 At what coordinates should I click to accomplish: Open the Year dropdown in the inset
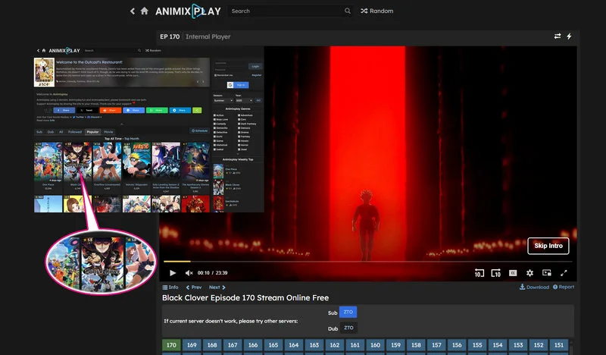(244, 101)
